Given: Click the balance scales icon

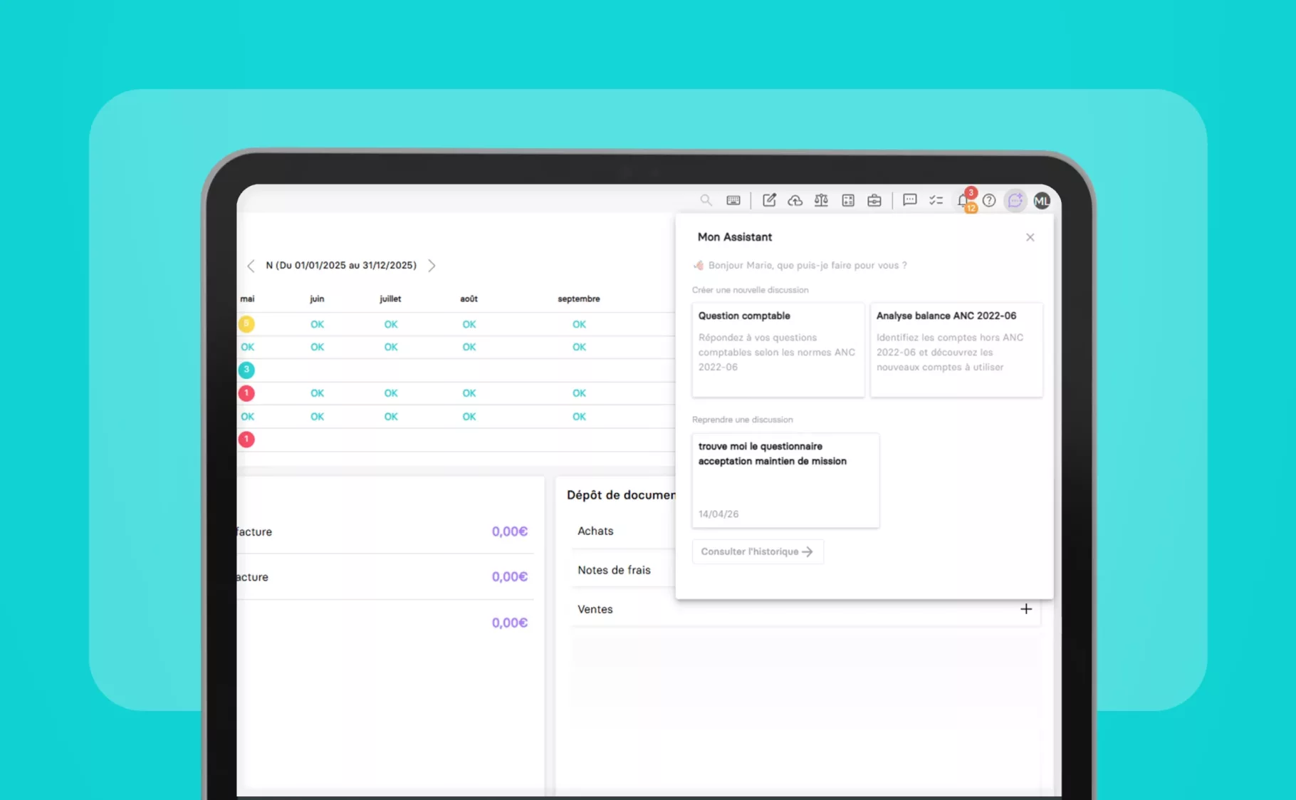Looking at the screenshot, I should click(x=821, y=200).
